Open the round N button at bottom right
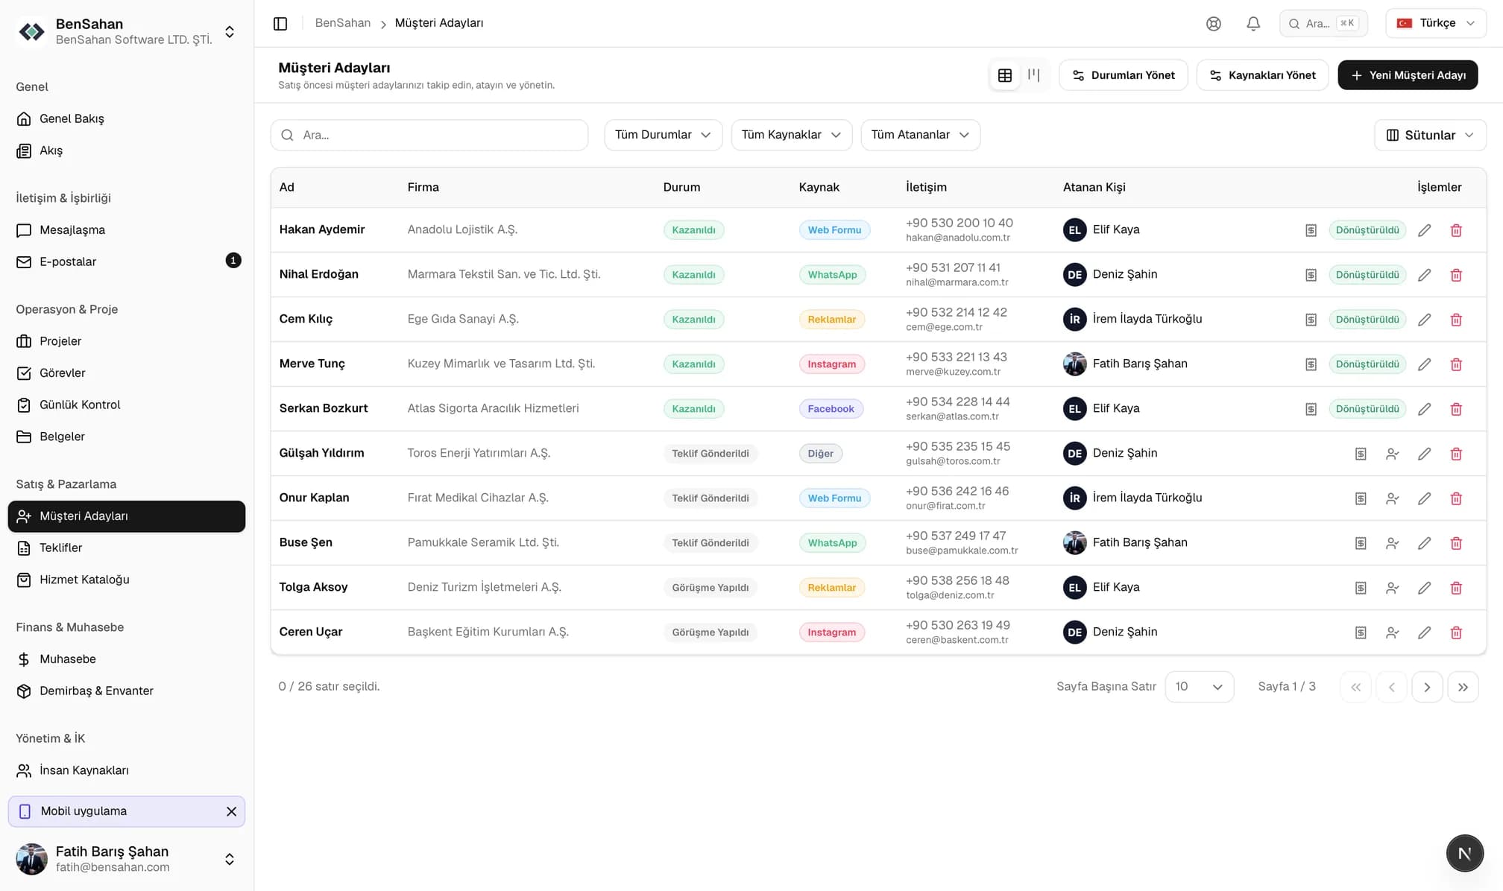Screen dimensions: 1503x891 pos(1464,853)
